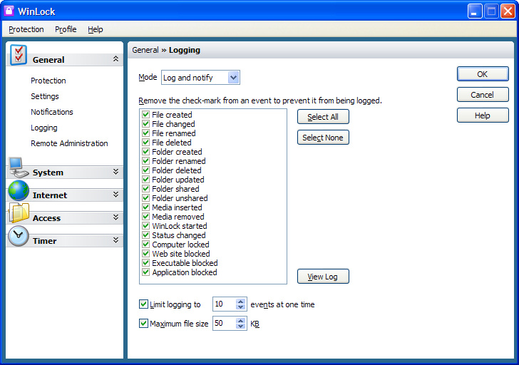Increase the events limit stepper value
Image resolution: width=519 pixels, height=365 pixels.
tap(241, 301)
